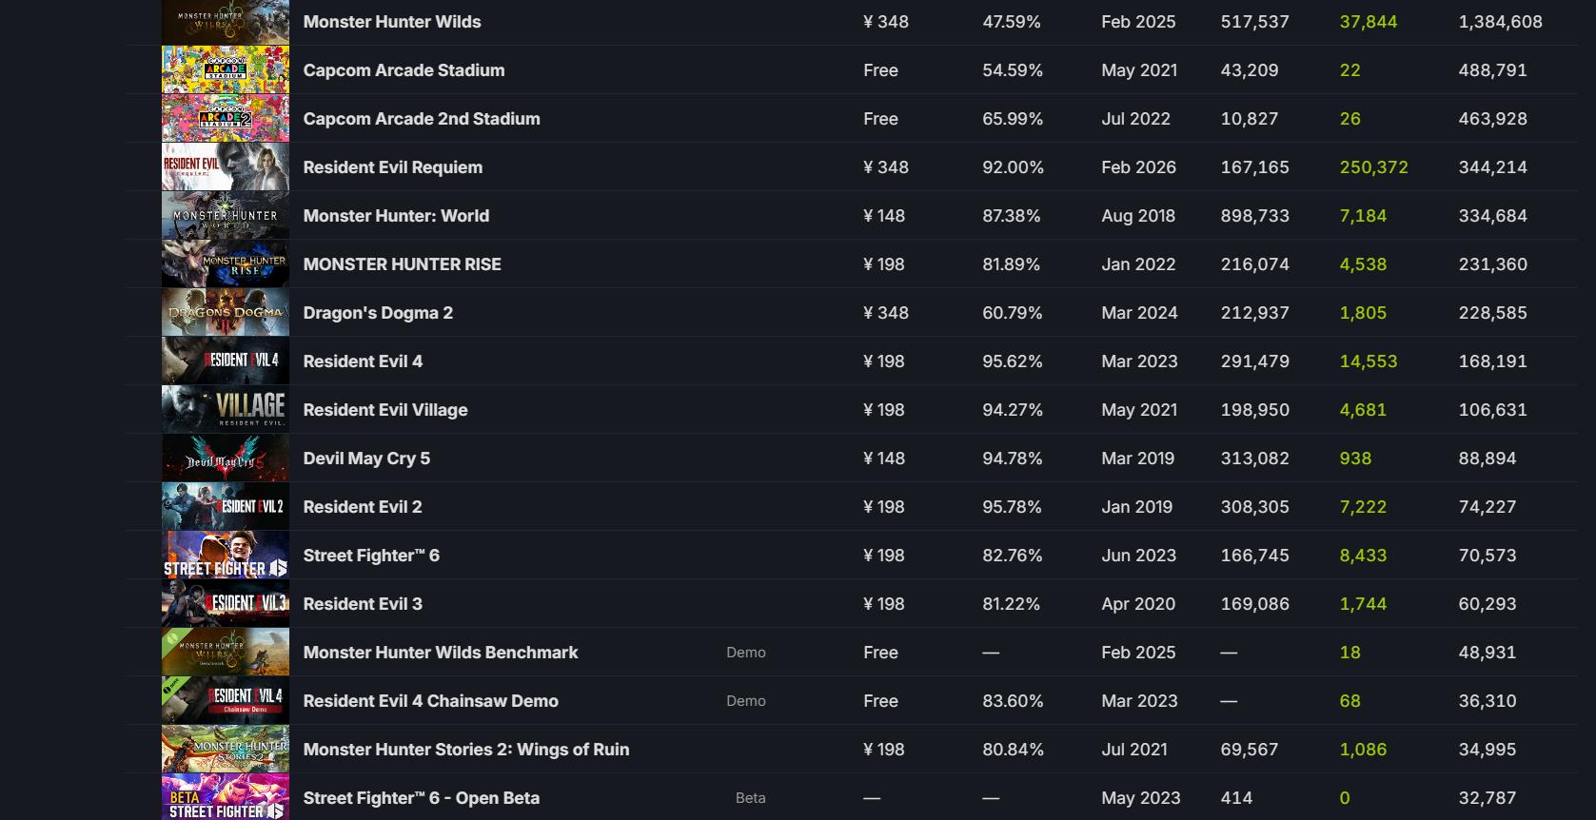Open the Capcom Arcade Stadium game thumbnail
Screen dimensions: 1596x820
(226, 70)
